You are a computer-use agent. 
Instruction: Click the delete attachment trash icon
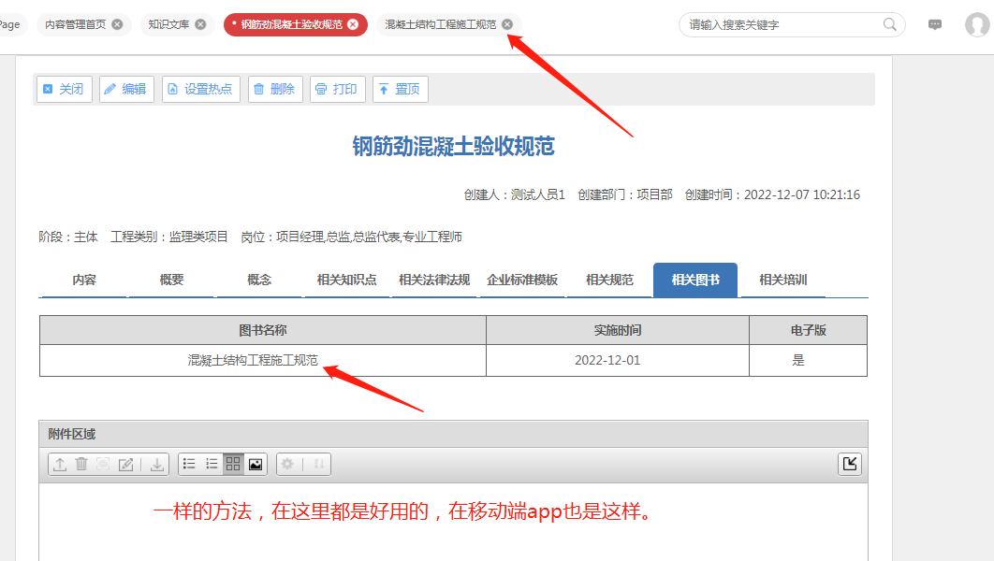tap(81, 463)
